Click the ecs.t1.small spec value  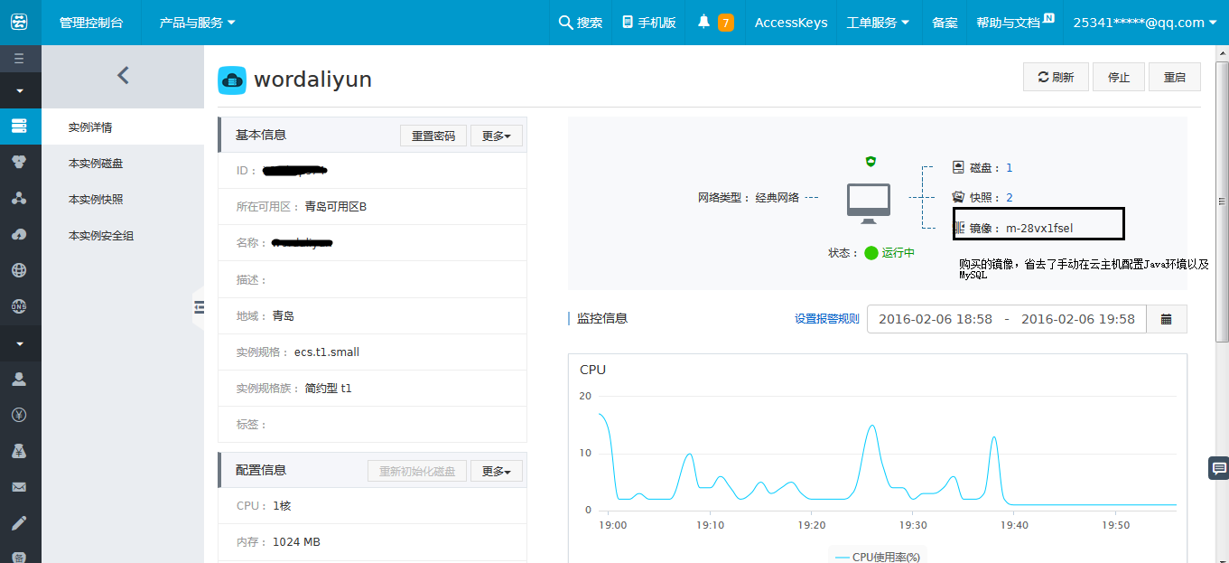[x=327, y=352]
